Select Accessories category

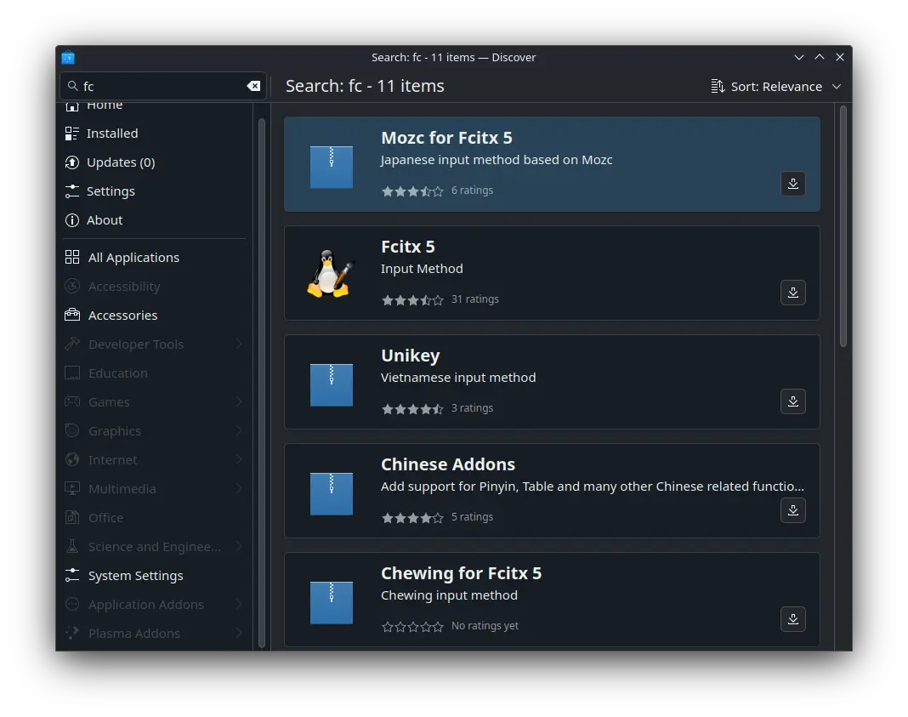pos(155,315)
